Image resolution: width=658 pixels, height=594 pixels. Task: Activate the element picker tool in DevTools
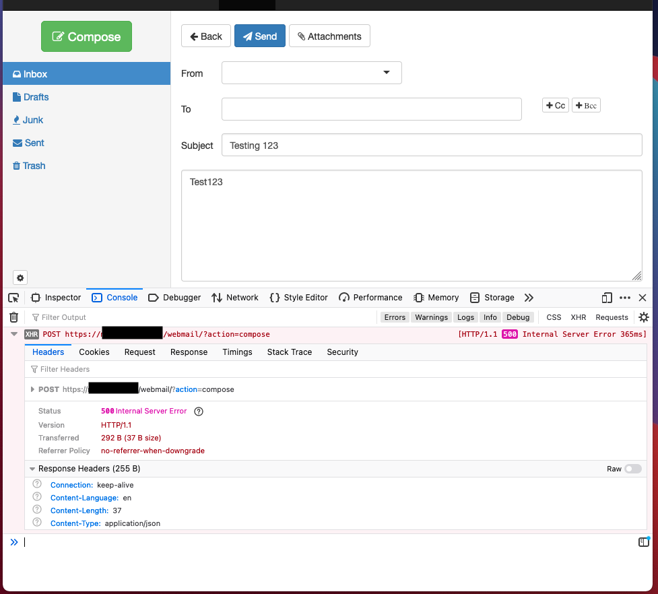click(13, 297)
